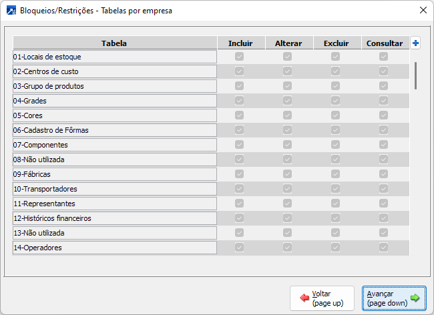Select the 06-Cadastro de Fôrmas field
The height and width of the screenshot is (315, 434).
pos(114,130)
